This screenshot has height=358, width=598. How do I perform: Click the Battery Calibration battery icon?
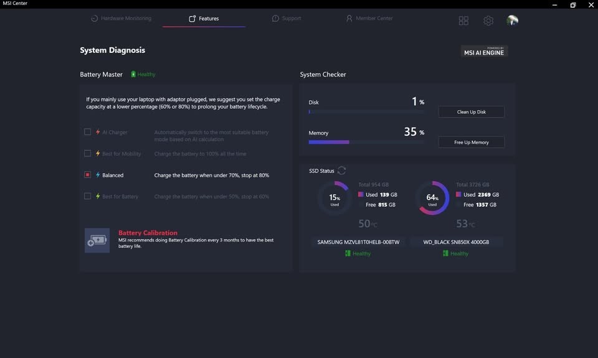[97, 240]
